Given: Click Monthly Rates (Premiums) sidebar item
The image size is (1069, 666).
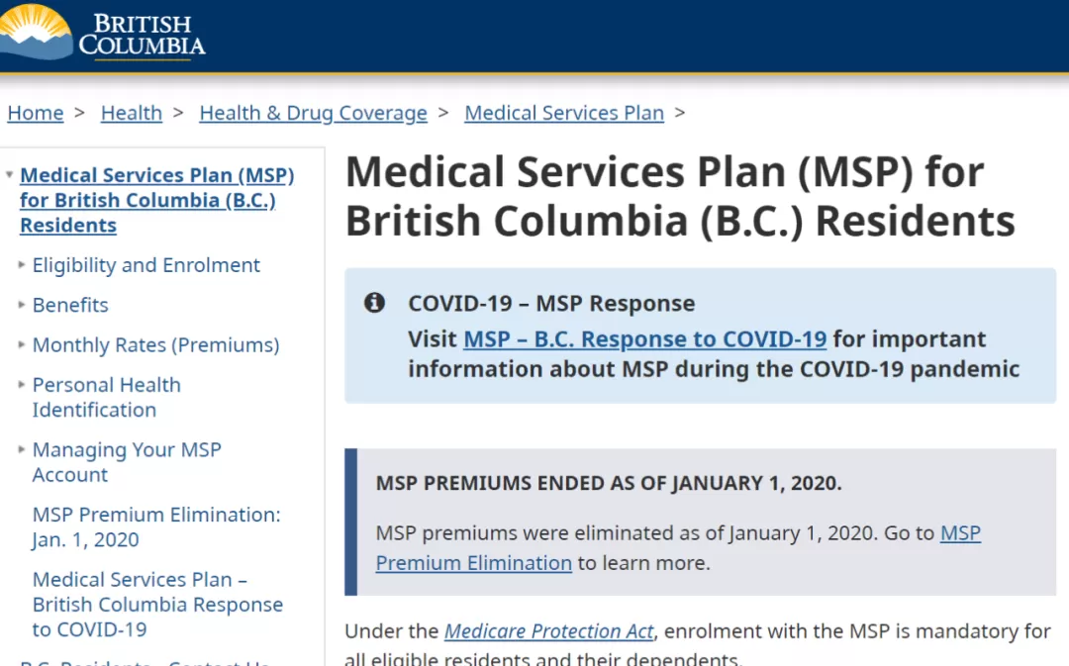Looking at the screenshot, I should (x=156, y=345).
